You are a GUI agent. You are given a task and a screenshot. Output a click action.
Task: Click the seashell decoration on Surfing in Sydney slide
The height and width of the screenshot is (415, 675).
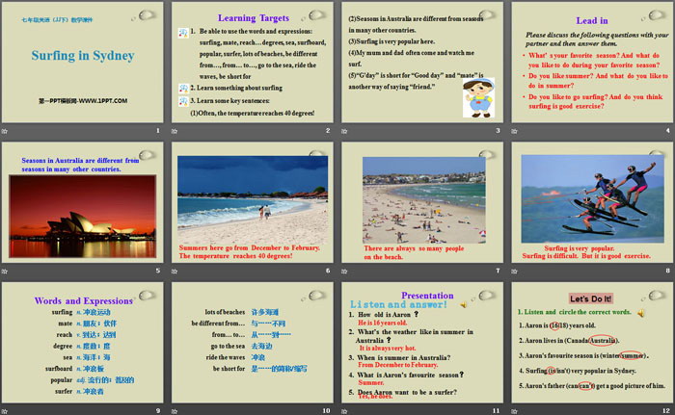tap(146, 14)
